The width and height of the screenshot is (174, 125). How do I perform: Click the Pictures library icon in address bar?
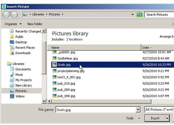pyautogui.click(x=25, y=14)
